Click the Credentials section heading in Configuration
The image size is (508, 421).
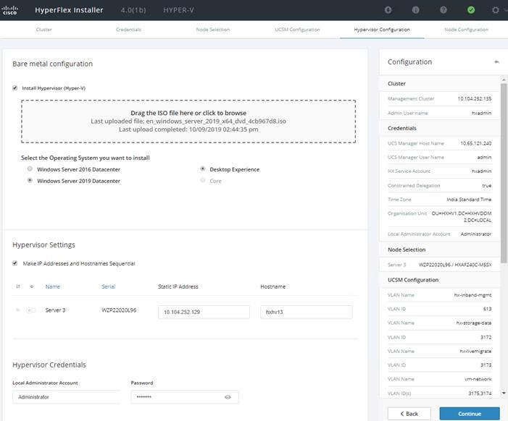click(402, 128)
